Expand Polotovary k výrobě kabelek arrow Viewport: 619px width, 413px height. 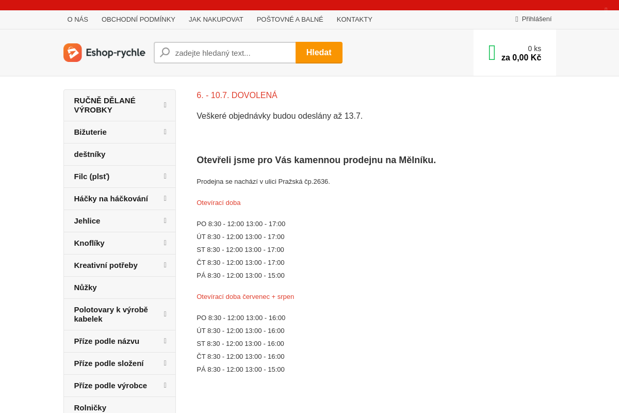coord(165,314)
